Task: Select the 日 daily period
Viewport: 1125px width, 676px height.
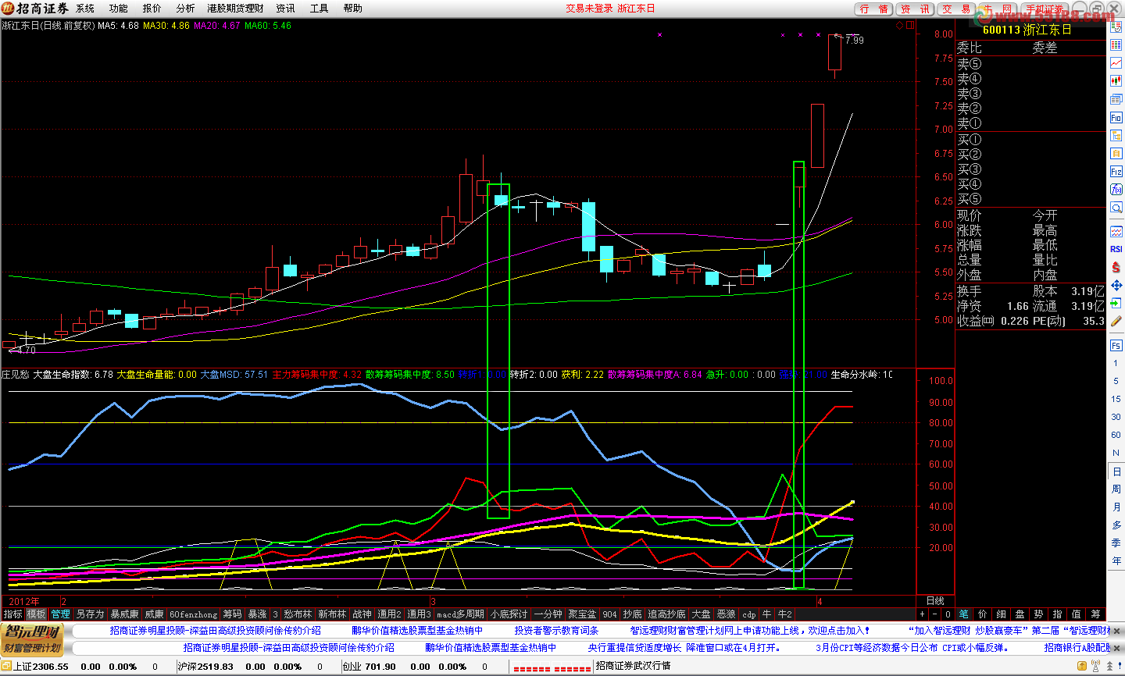Action: pyautogui.click(x=1116, y=471)
